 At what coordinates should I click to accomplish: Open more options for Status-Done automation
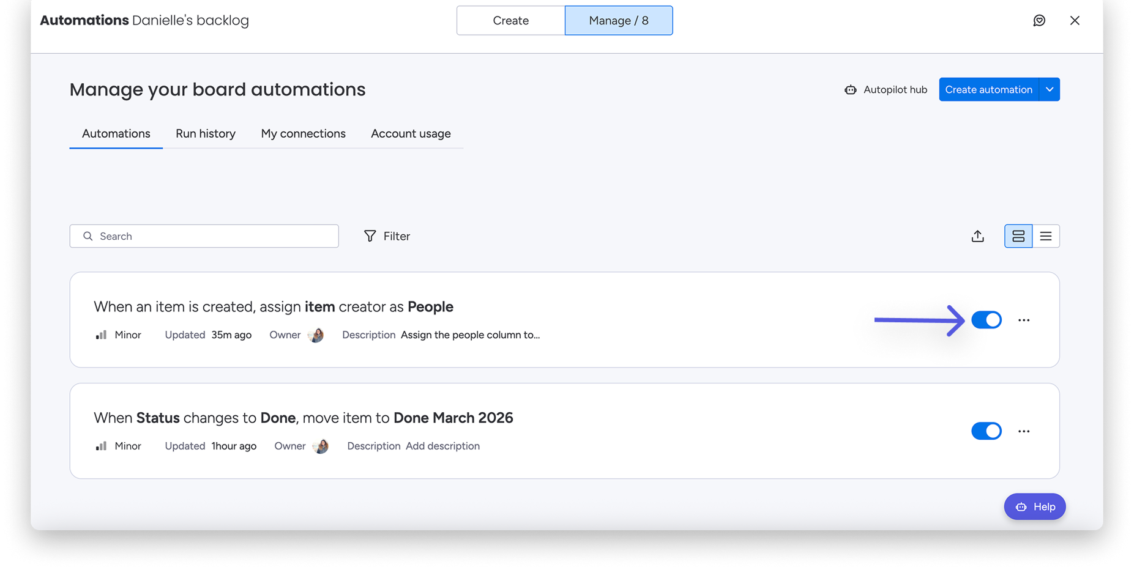pos(1024,431)
